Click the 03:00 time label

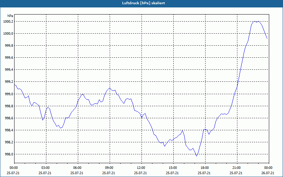pos(45,168)
